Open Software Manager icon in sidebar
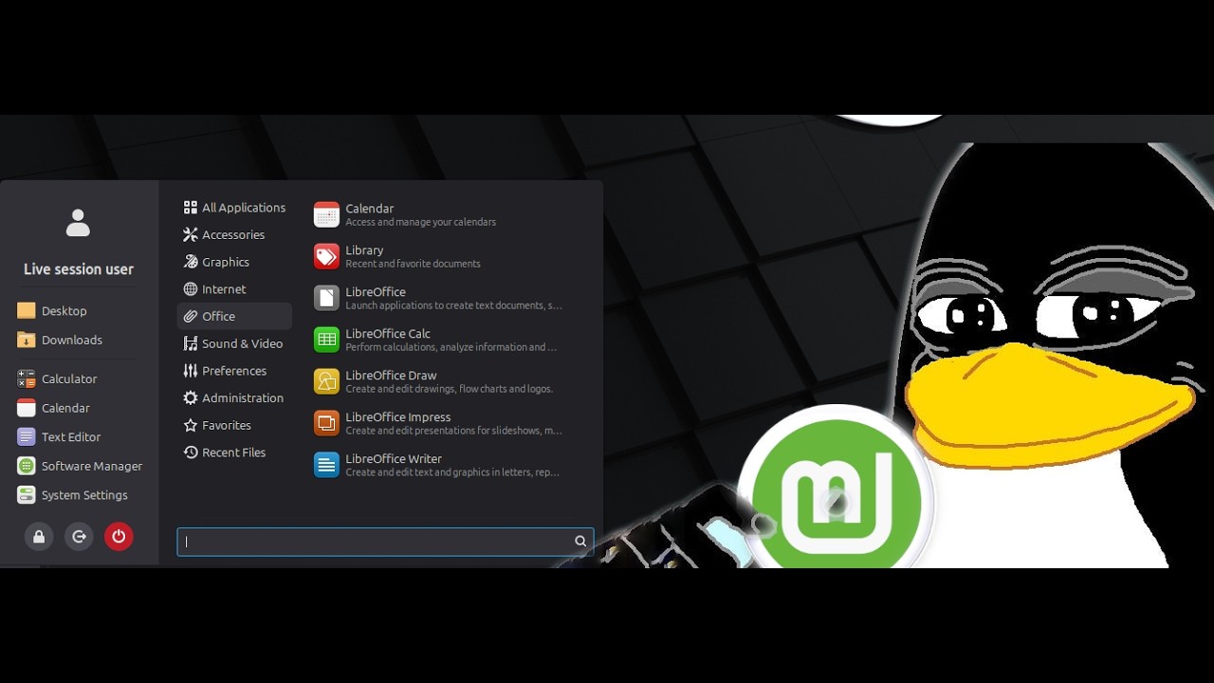Screen dimensions: 1214x683 (x=26, y=466)
